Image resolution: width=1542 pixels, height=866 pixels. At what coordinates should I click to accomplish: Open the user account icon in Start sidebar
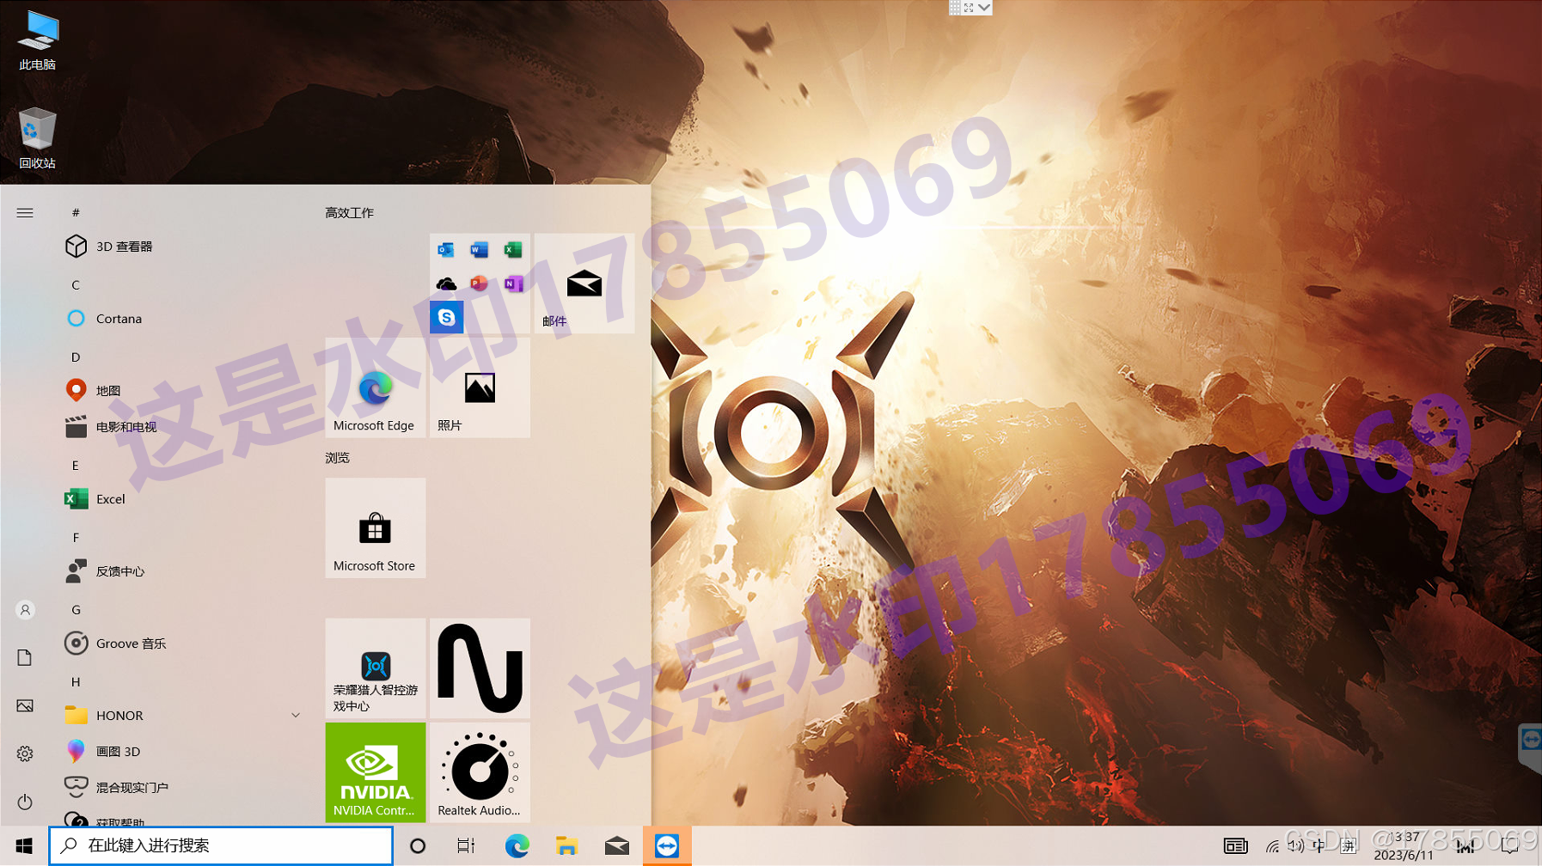25,610
